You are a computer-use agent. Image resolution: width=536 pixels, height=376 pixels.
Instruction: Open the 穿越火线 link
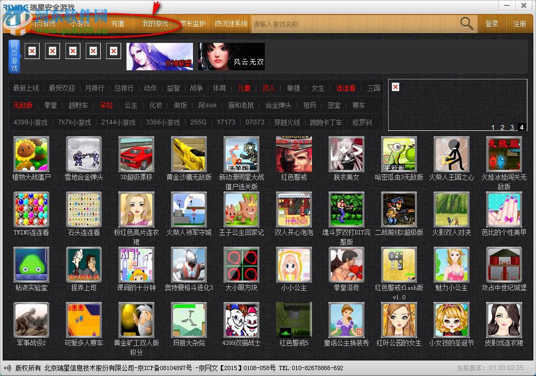click(287, 122)
